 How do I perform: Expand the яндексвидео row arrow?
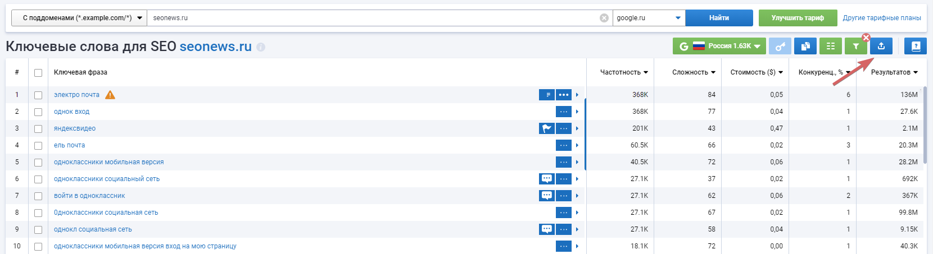[x=577, y=128]
